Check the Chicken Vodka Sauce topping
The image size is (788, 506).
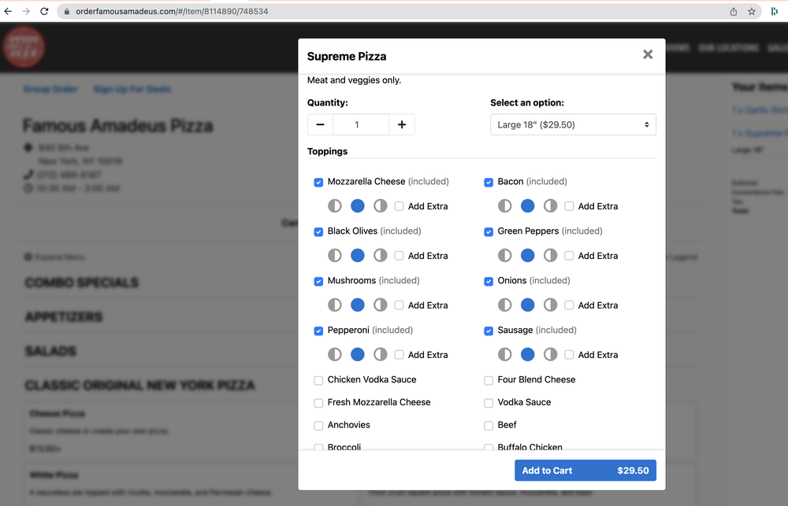tap(319, 380)
